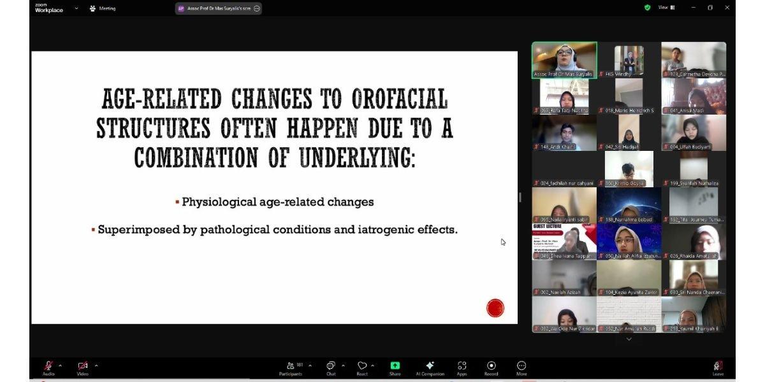Open the Apps icon

tap(462, 366)
